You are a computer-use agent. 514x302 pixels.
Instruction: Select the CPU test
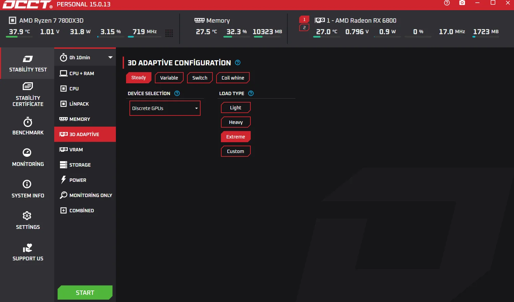(x=85, y=89)
